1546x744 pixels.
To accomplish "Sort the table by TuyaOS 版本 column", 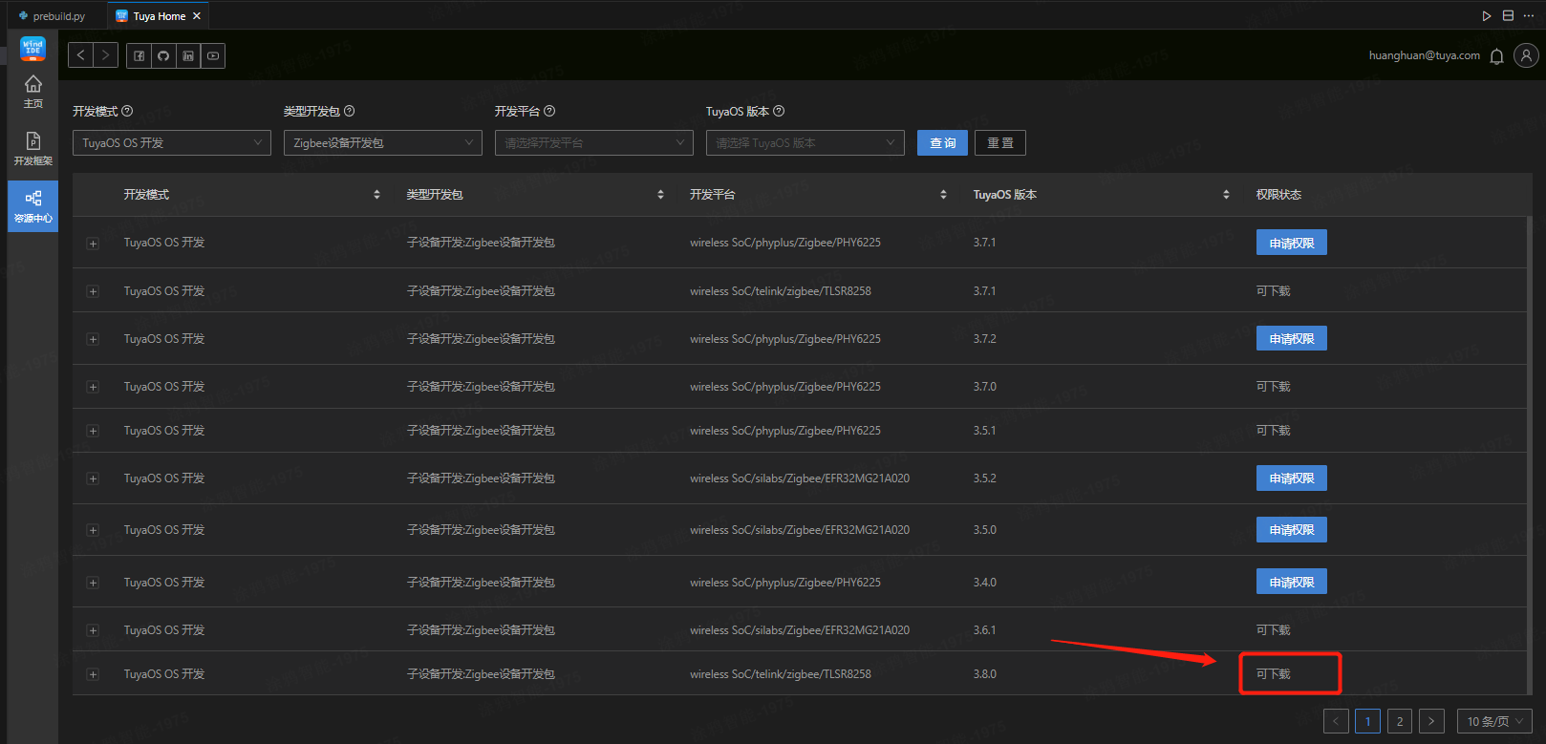I will [1226, 195].
